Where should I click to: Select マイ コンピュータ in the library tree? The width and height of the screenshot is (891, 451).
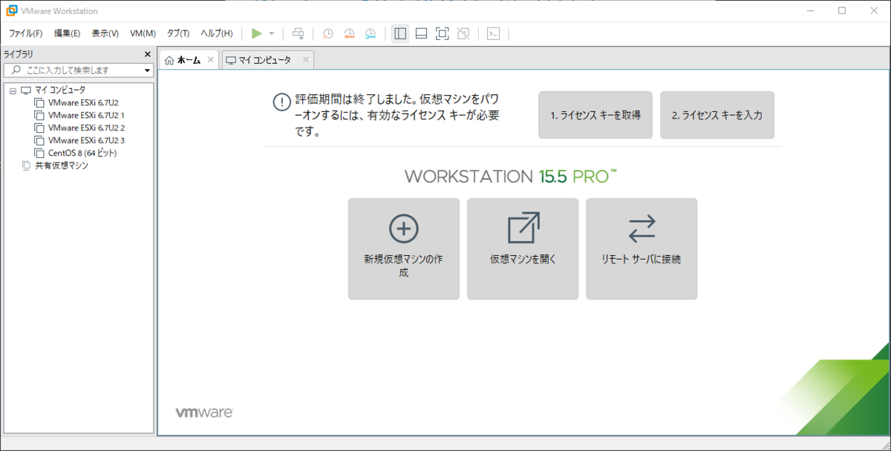click(59, 90)
